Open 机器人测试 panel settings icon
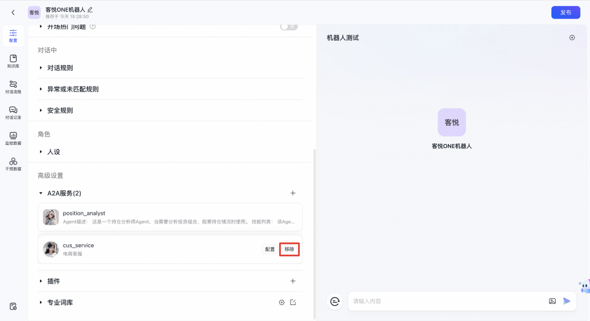Viewport: 590px width, 321px height. coord(572,37)
